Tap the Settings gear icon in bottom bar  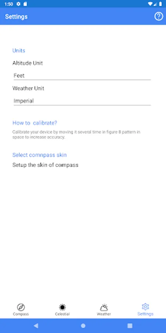pos(145,307)
